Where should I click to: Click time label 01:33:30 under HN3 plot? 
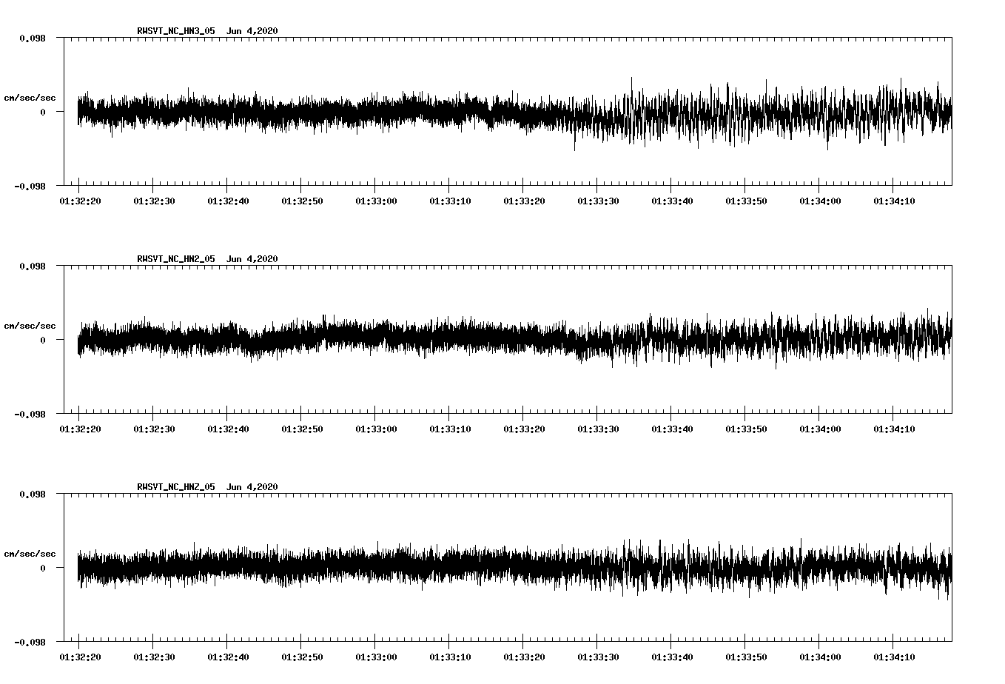pos(598,201)
